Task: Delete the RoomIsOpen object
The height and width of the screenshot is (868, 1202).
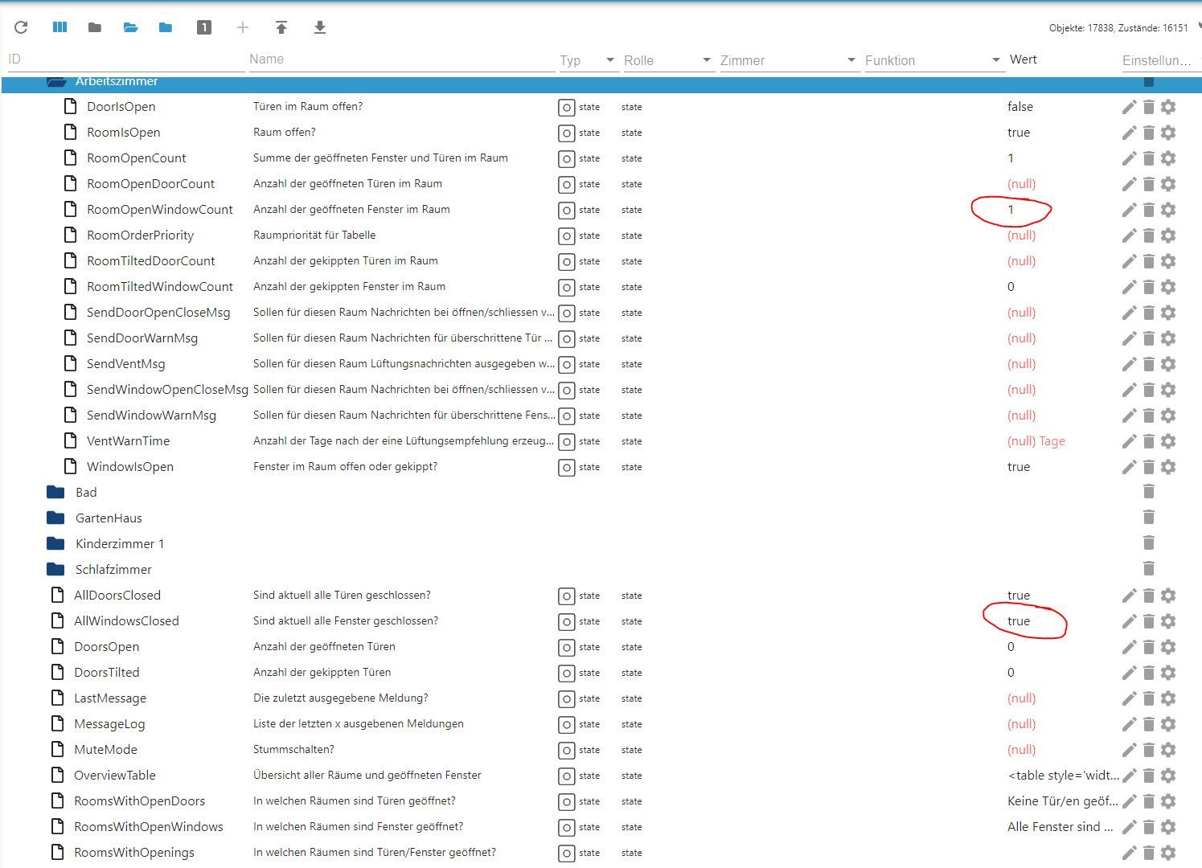Action: pyautogui.click(x=1149, y=133)
